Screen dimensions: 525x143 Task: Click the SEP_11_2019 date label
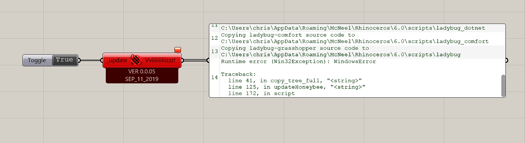pos(142,79)
